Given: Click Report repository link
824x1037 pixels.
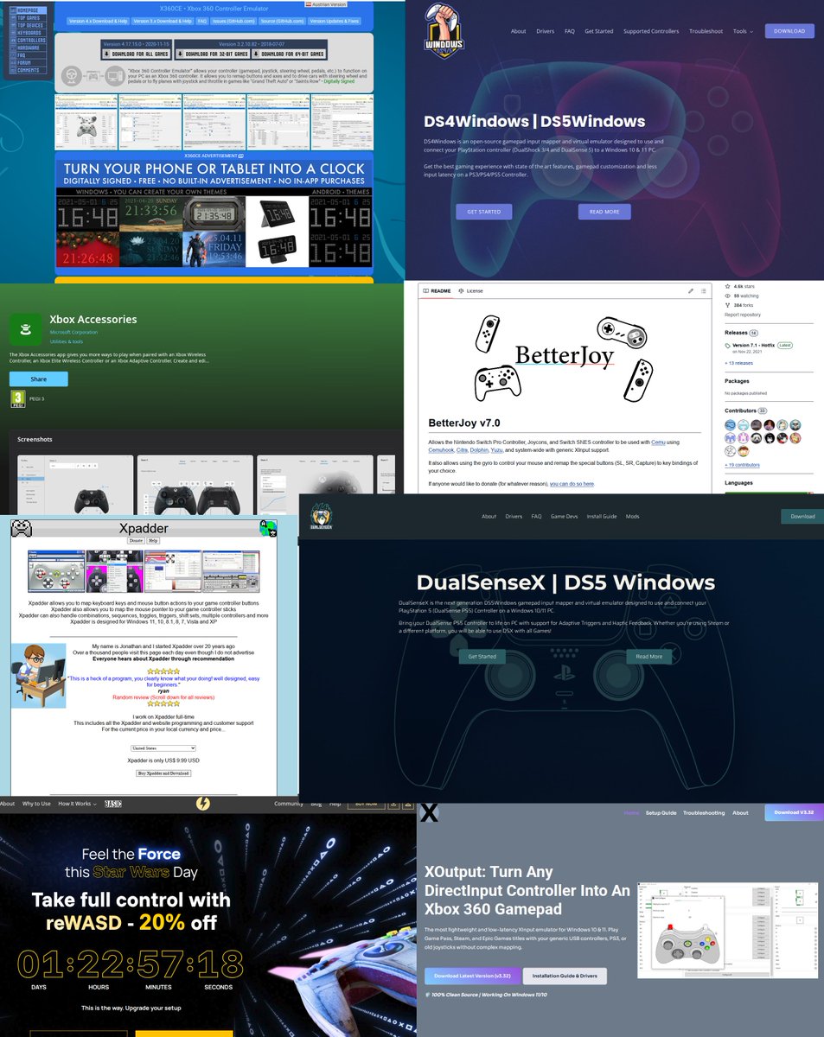Looking at the screenshot, I should point(743,315).
